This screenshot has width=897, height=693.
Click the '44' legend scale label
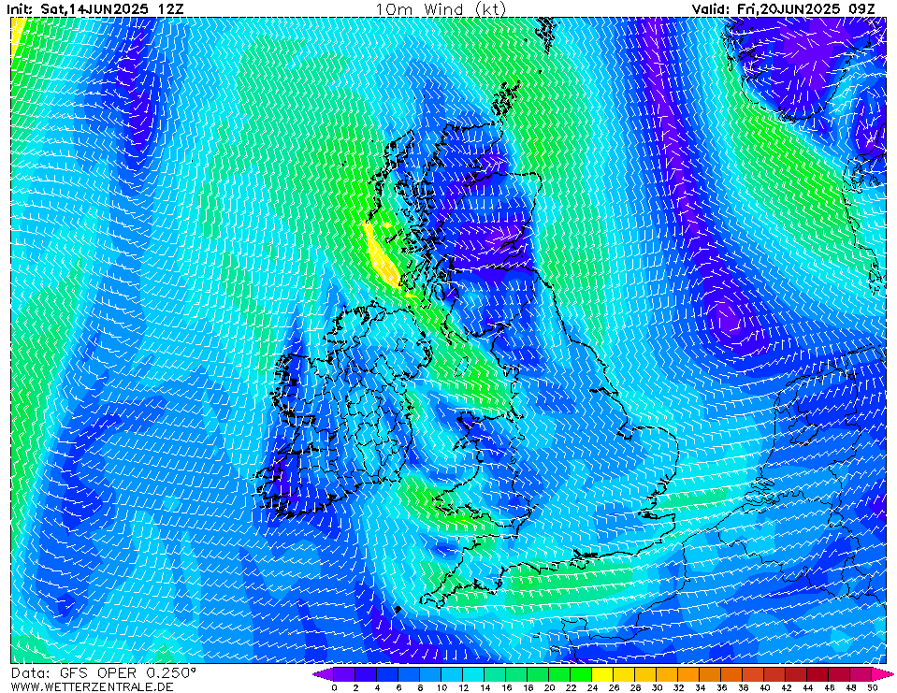click(x=807, y=687)
